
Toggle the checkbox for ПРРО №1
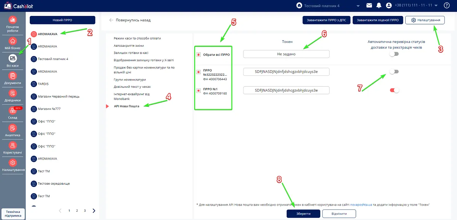point(198,91)
